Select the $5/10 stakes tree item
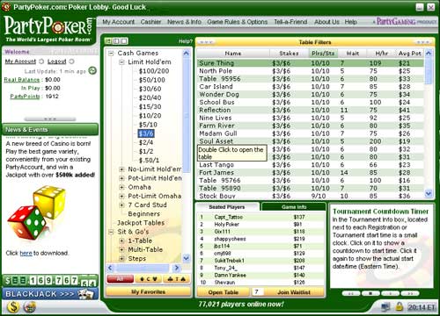This screenshot has height=316, width=440. (x=148, y=125)
